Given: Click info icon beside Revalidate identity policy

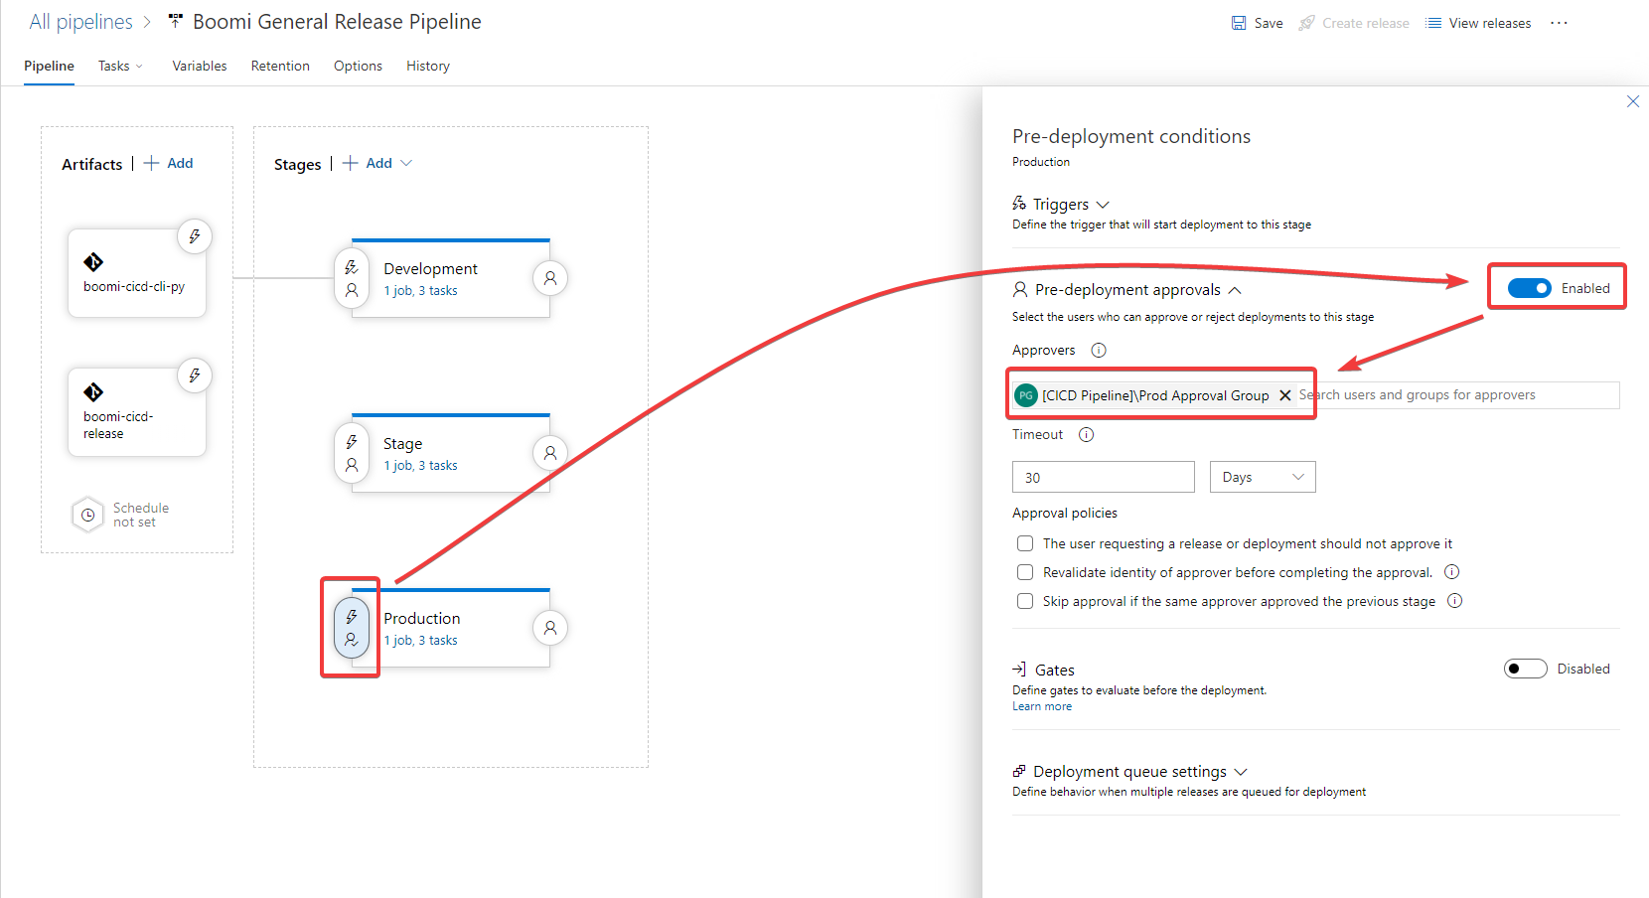Looking at the screenshot, I should tap(1451, 571).
